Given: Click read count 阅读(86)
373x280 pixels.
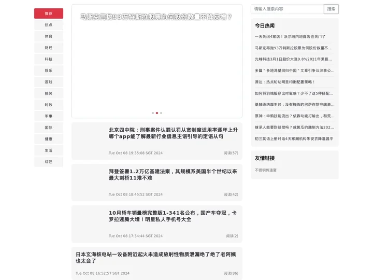Looking at the screenshot, I should (231, 273).
